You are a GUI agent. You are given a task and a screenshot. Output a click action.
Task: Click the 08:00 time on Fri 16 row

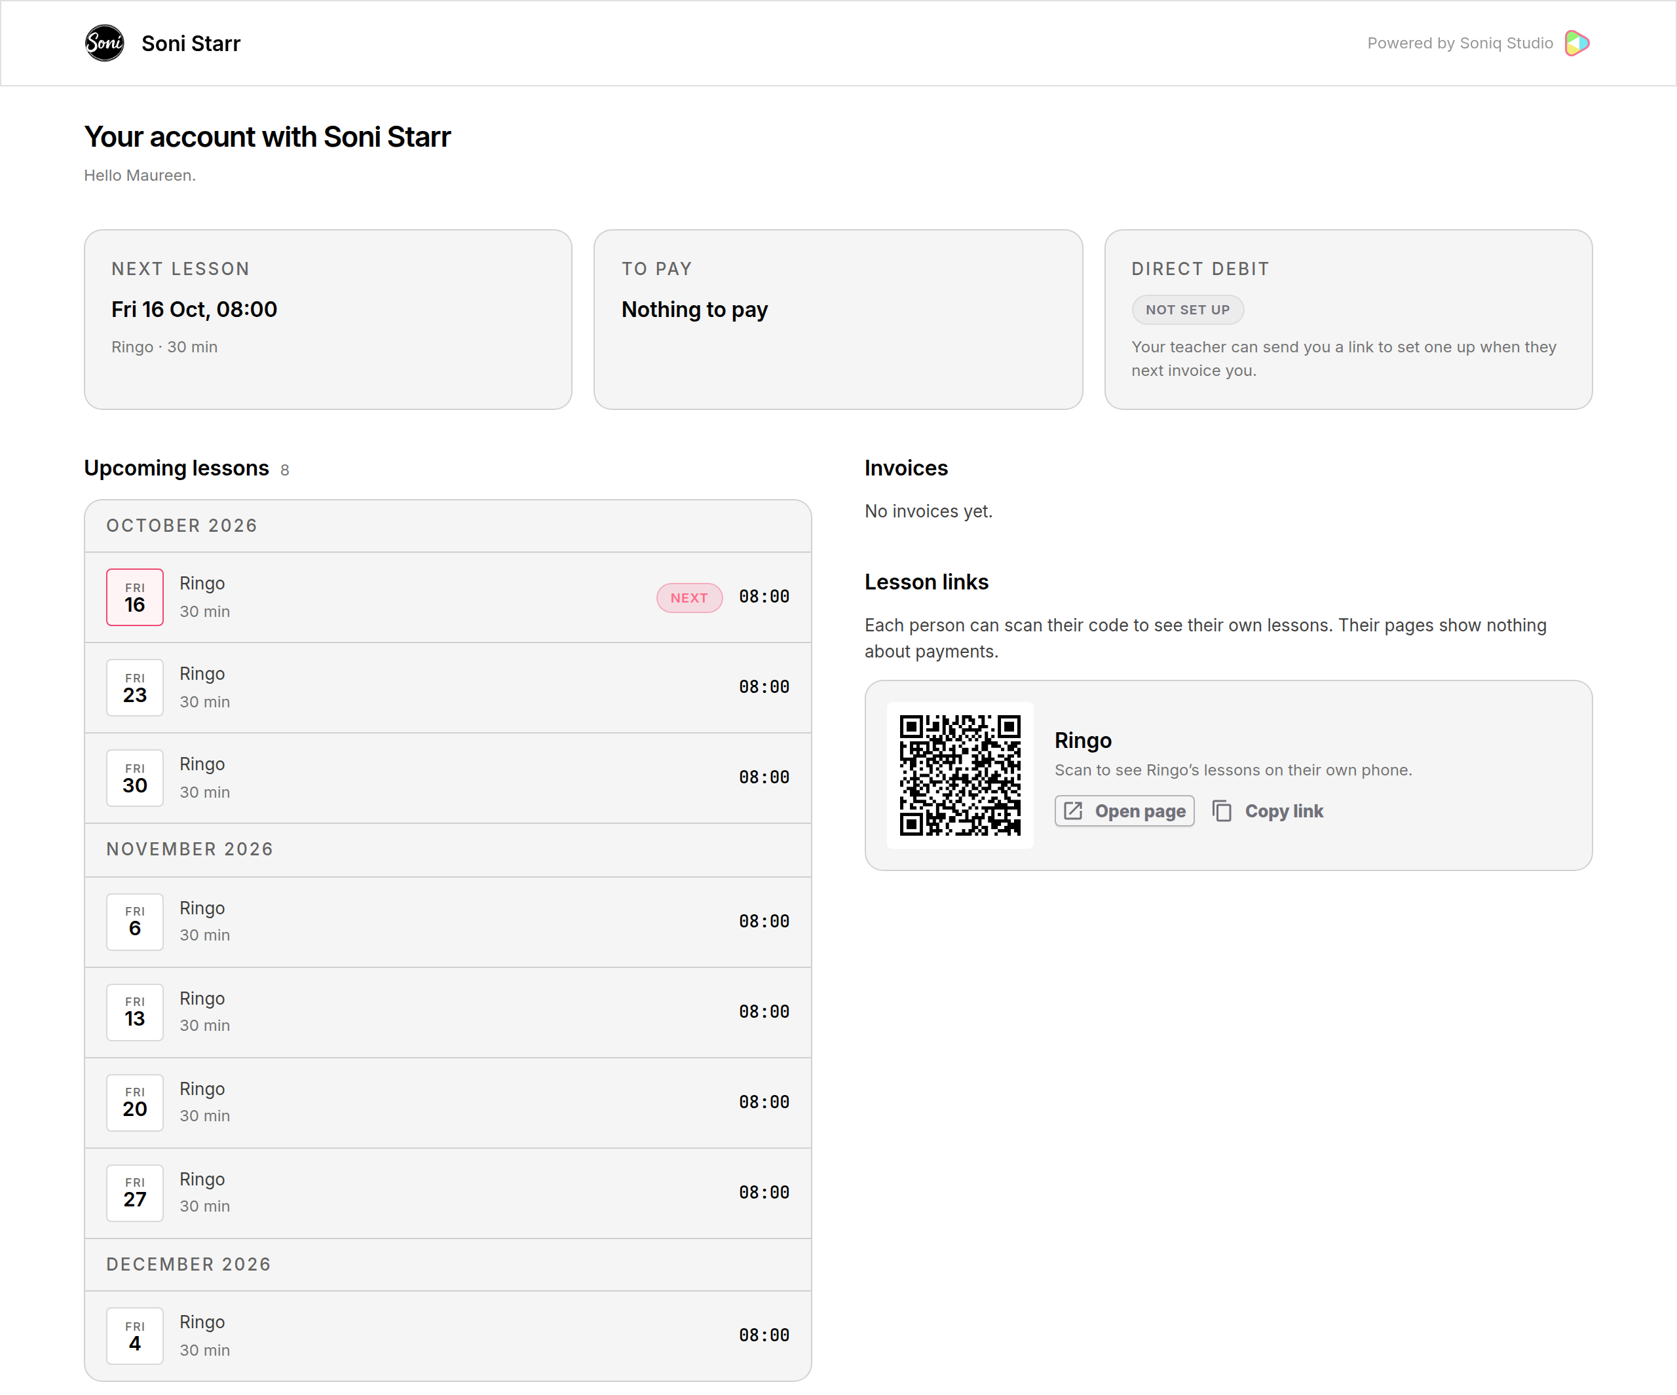(x=764, y=597)
